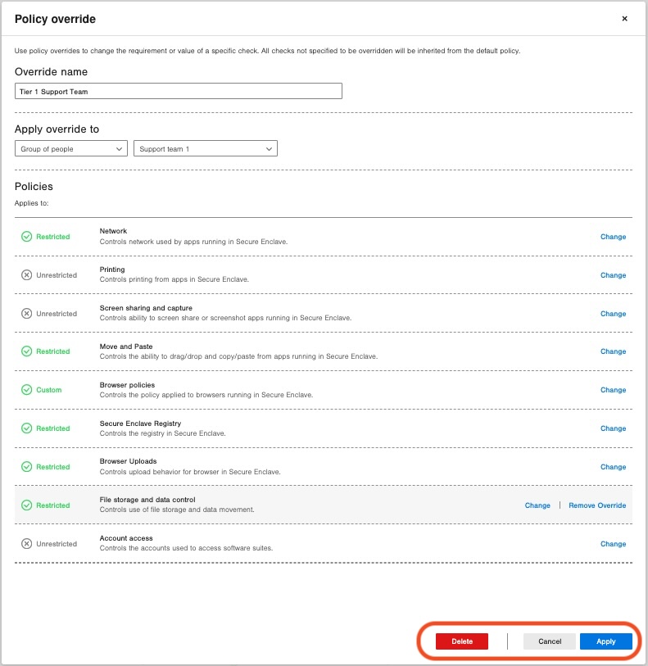Click the Printing unrestricted status icon
648x666 pixels.
click(27, 274)
